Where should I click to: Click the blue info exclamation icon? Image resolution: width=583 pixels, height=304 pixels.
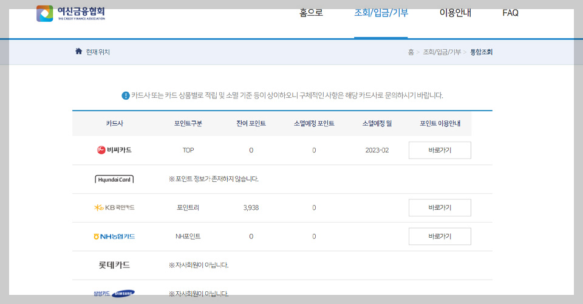[126, 95]
